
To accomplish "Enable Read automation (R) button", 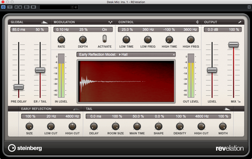I will point(17,7).
